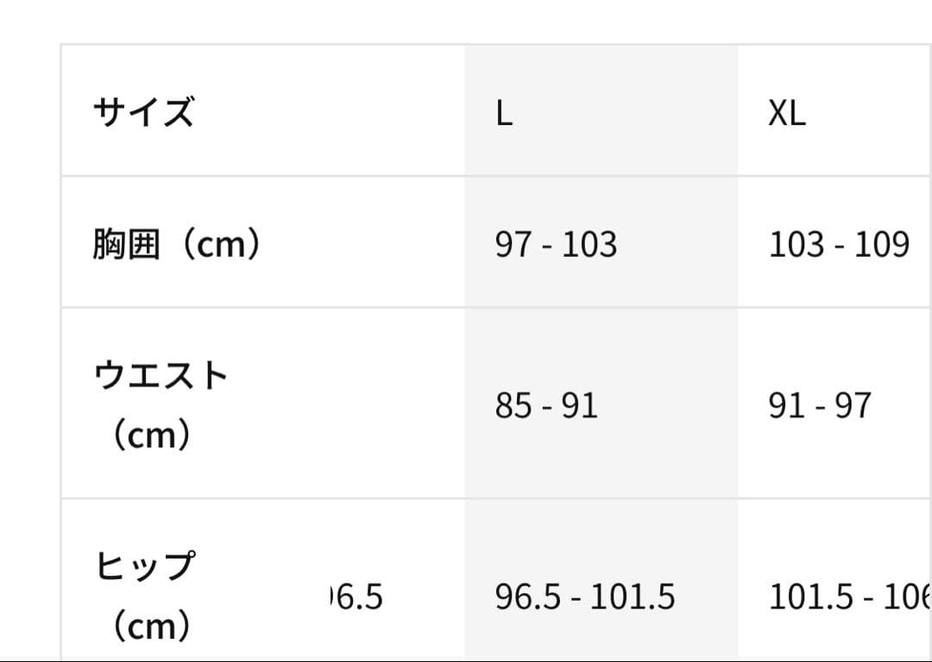Click the ヒップ row label text

(x=144, y=566)
